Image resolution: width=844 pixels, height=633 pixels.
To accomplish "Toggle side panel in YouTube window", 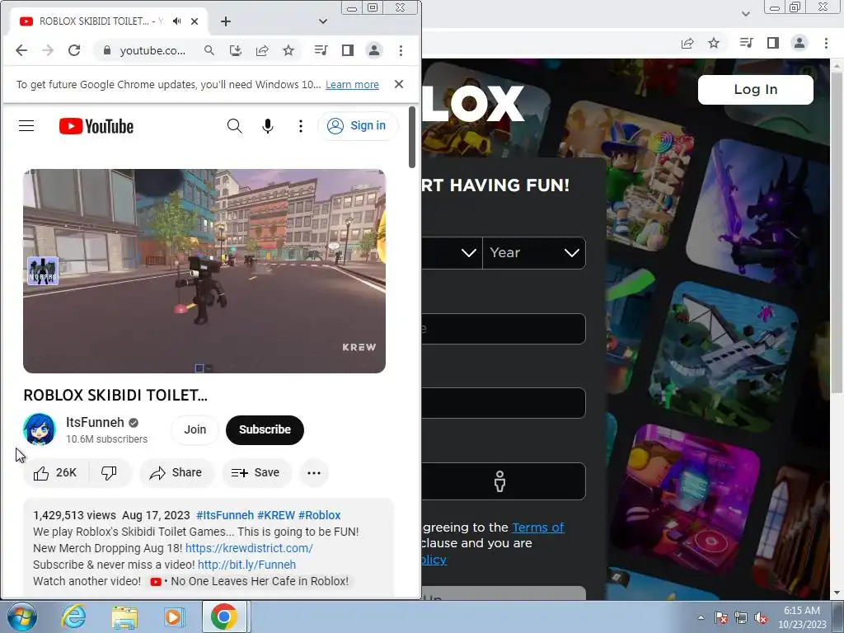I will [x=348, y=50].
